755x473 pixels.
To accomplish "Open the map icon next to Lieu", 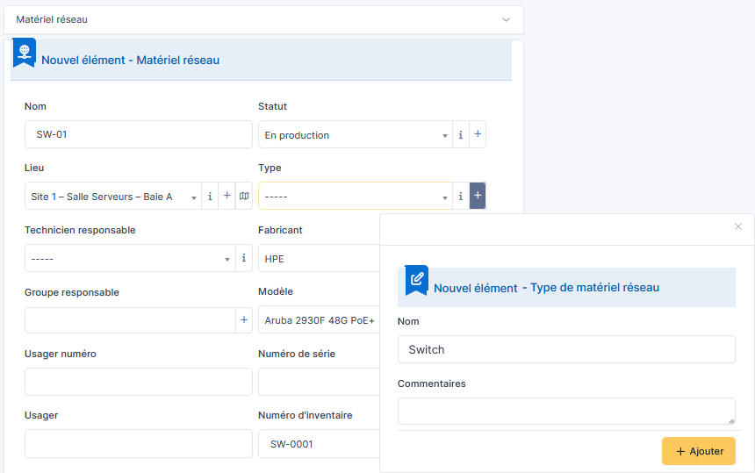I will [x=244, y=196].
